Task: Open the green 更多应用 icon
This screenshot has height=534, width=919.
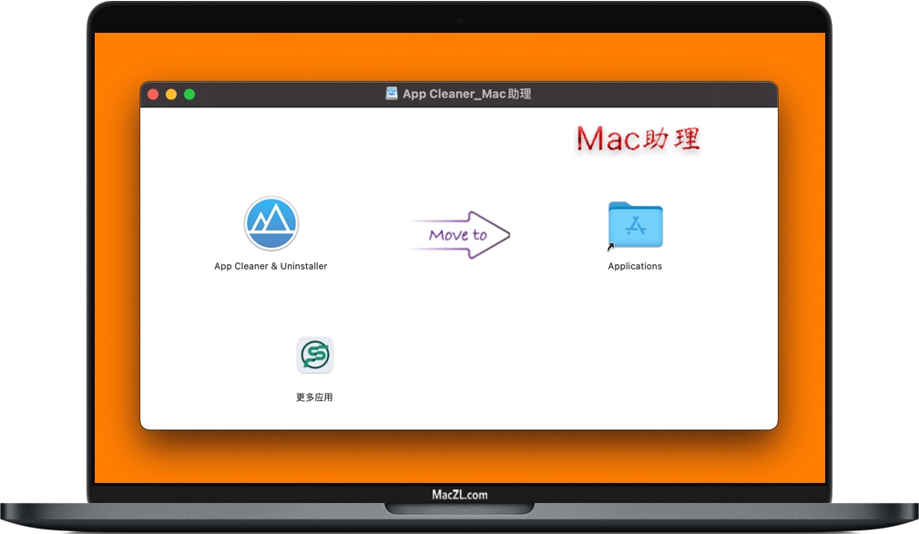Action: (x=315, y=355)
